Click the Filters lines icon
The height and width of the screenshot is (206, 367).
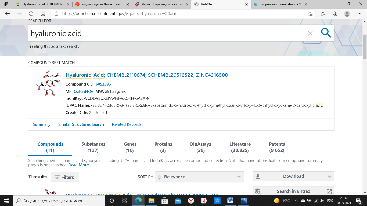tap(57, 177)
